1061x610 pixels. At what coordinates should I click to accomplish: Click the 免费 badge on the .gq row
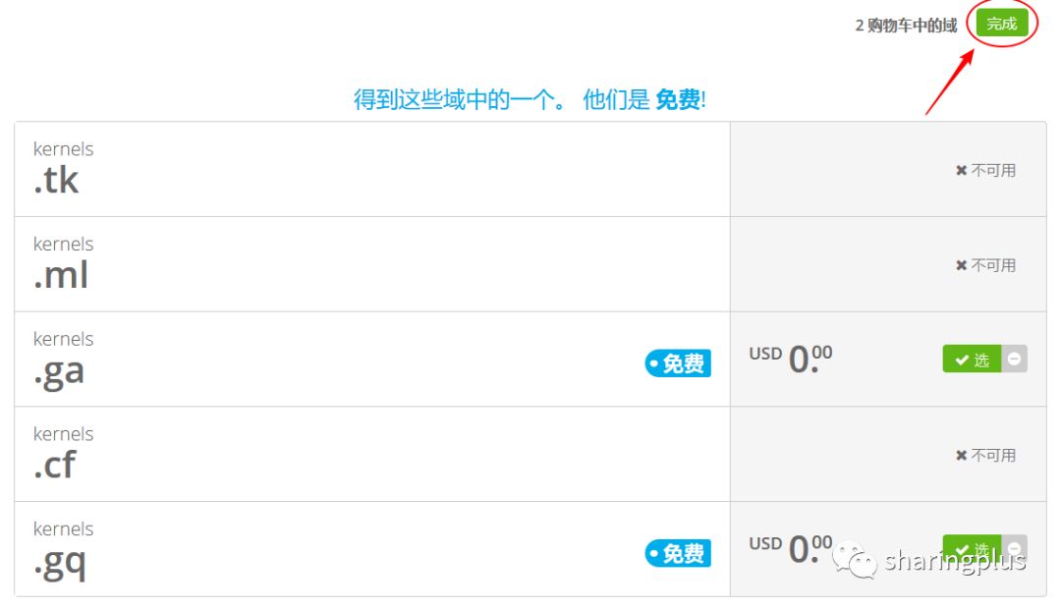point(678,554)
